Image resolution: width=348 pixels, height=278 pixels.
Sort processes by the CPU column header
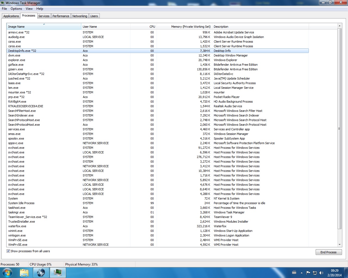coord(144,27)
